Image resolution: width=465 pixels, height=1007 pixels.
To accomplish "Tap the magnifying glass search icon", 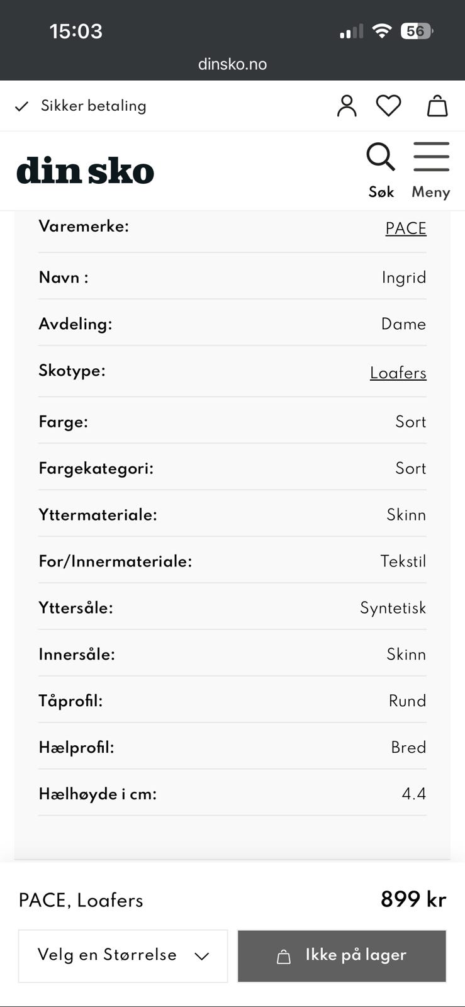I will [381, 157].
